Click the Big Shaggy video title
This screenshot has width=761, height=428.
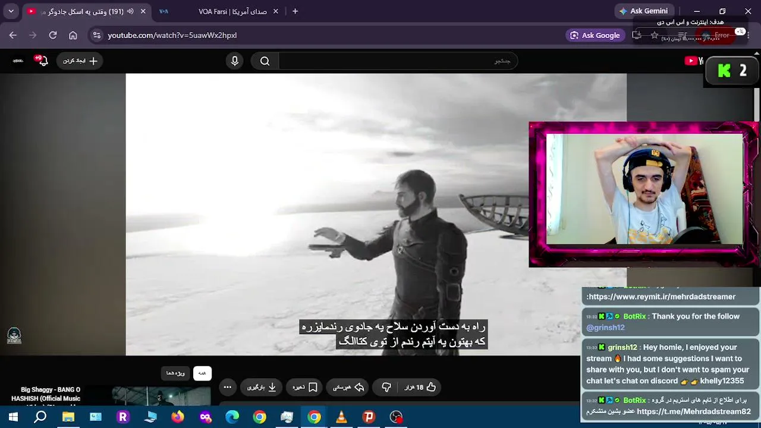(46, 394)
